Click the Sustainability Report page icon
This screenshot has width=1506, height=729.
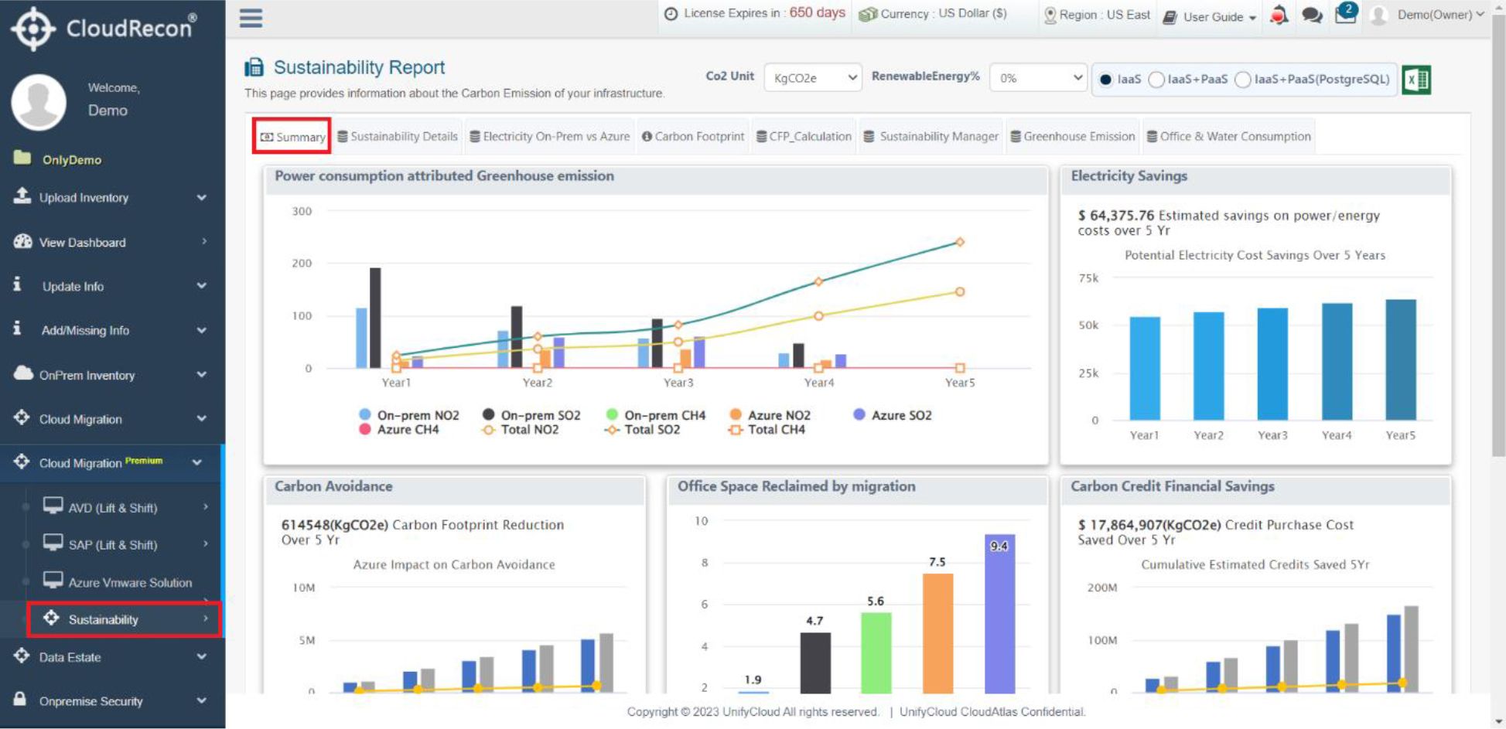[254, 67]
